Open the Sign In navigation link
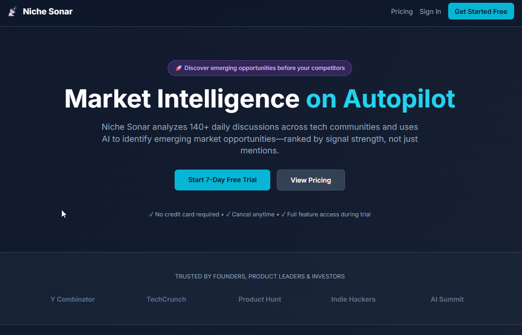Image resolution: width=522 pixels, height=335 pixels. click(x=430, y=12)
